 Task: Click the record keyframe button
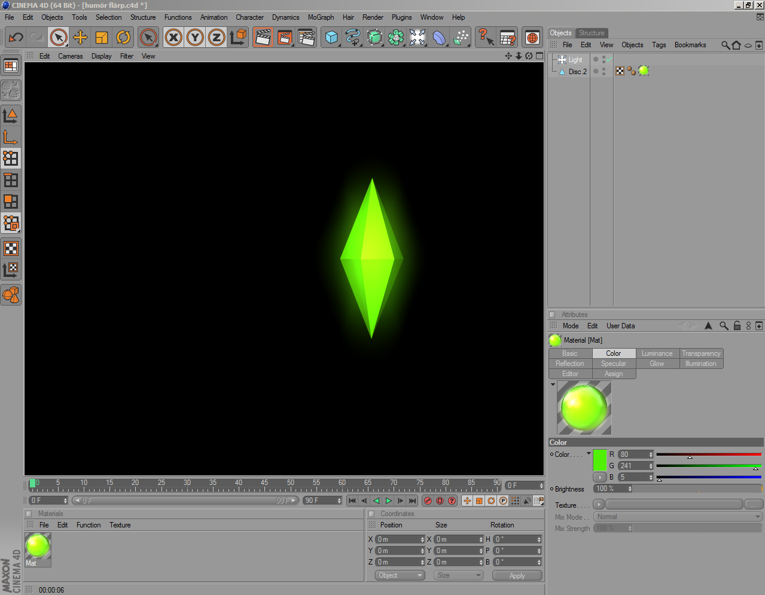tap(428, 501)
